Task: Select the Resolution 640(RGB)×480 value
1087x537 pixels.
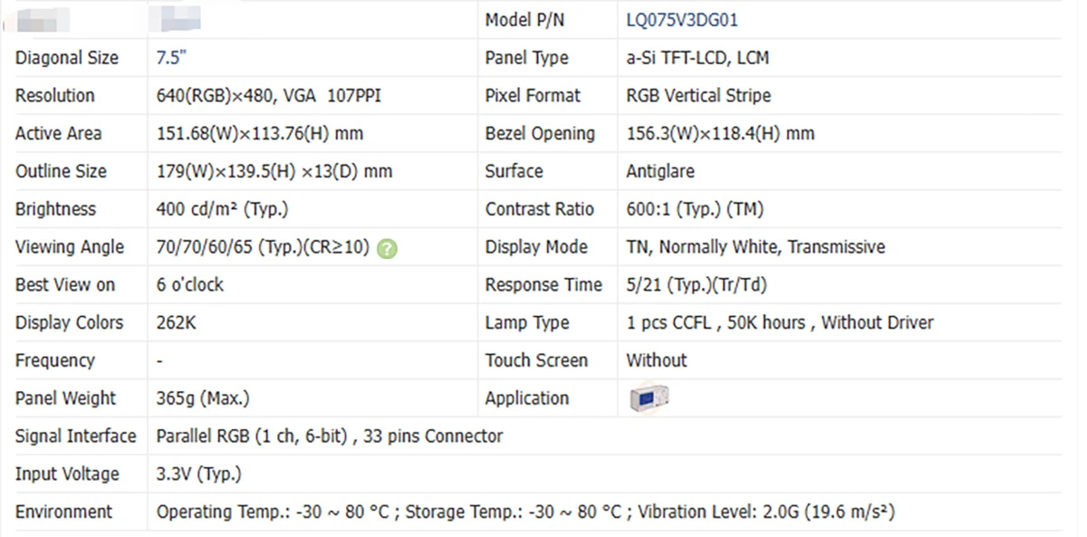Action: (x=268, y=96)
